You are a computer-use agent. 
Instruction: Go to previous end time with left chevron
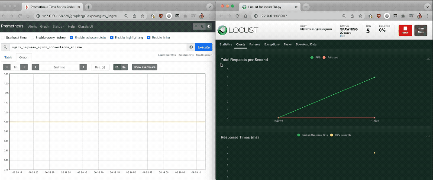pyautogui.click(x=36, y=67)
